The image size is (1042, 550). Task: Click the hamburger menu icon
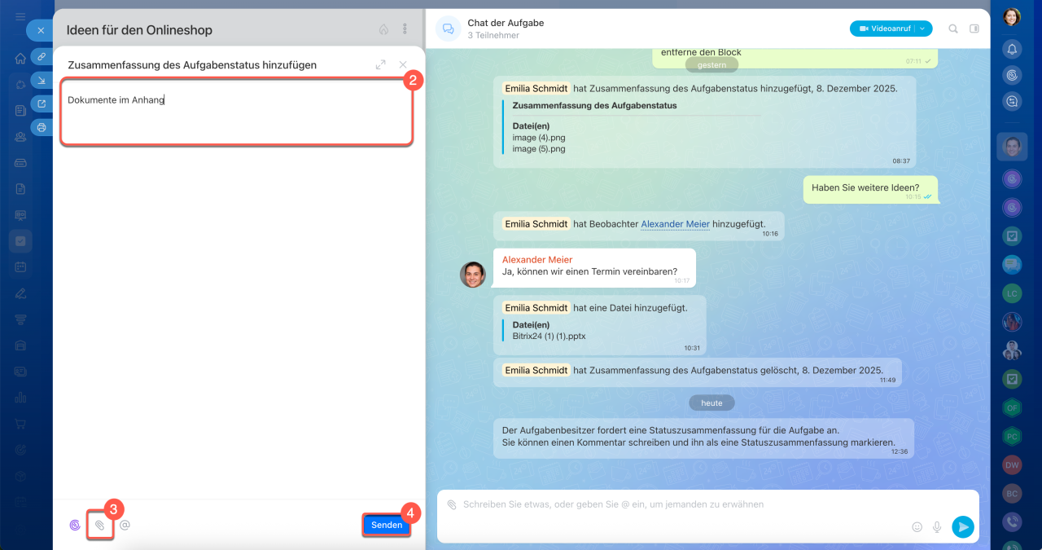pyautogui.click(x=20, y=17)
